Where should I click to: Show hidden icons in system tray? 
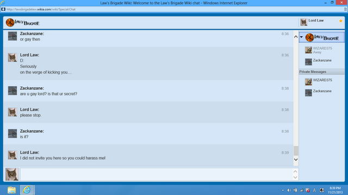283,190
